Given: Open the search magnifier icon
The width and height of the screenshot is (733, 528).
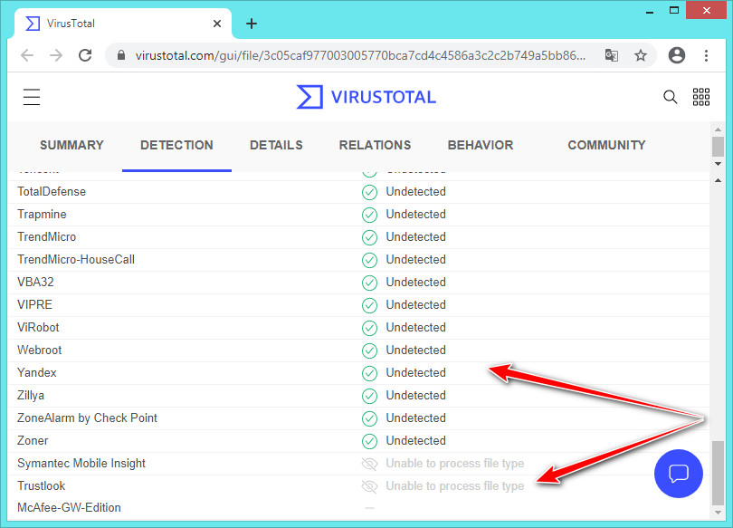Looking at the screenshot, I should tap(670, 97).
